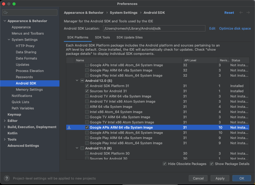The height and width of the screenshot is (185, 255).
Task: Open Advanced Settings page
Action: (x=23, y=146)
